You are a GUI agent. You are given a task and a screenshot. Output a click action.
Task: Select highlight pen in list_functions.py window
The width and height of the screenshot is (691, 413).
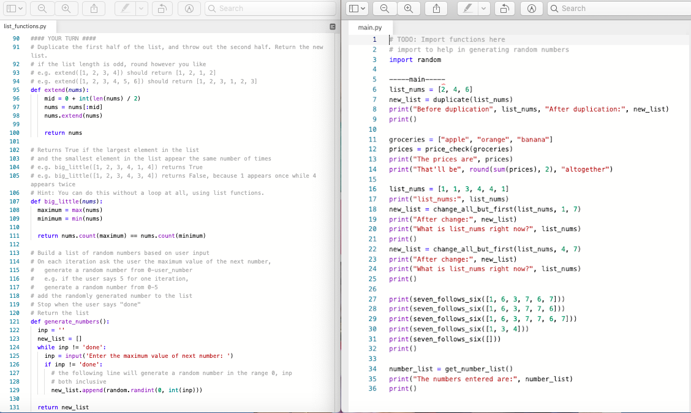125,9
